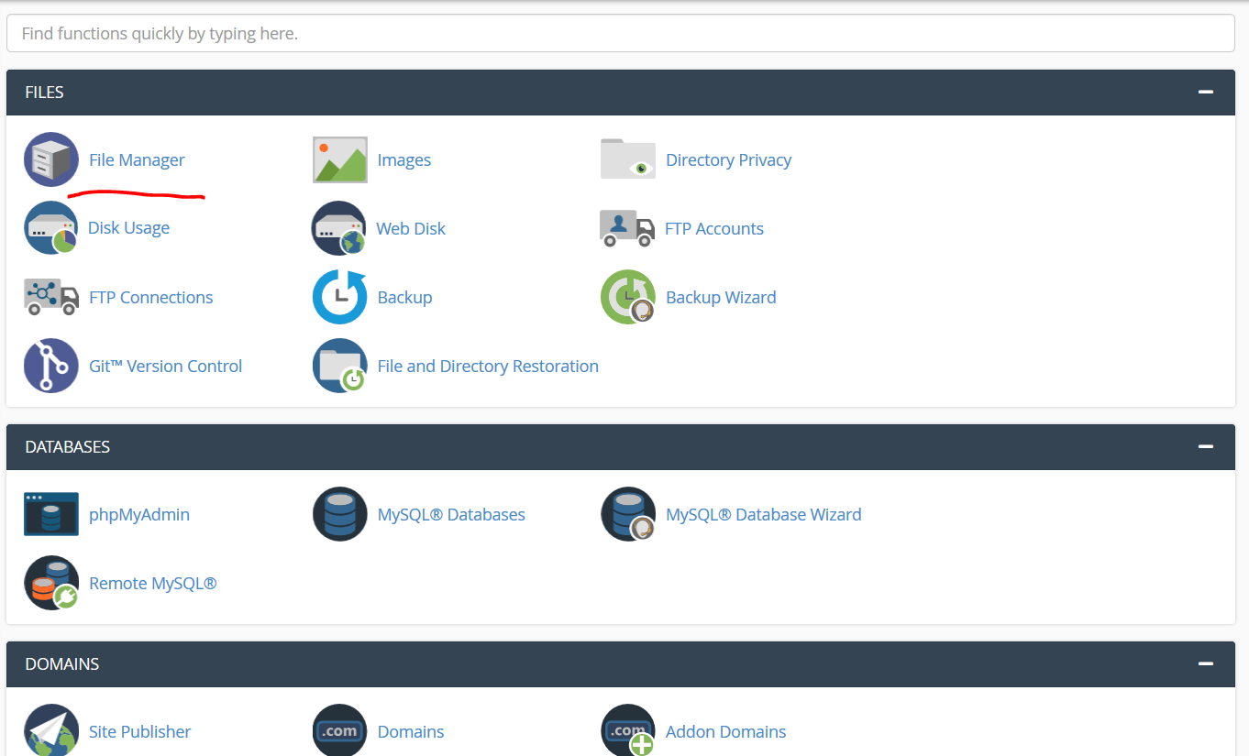1249x756 pixels.
Task: Go to the Domains link
Action: coord(411,731)
